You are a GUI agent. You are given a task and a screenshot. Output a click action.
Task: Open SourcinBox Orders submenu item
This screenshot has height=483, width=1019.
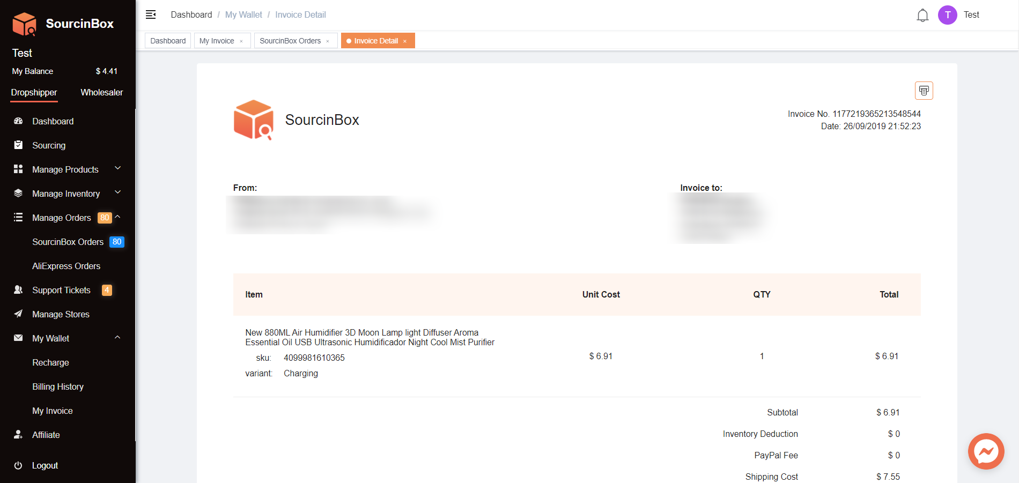(68, 242)
